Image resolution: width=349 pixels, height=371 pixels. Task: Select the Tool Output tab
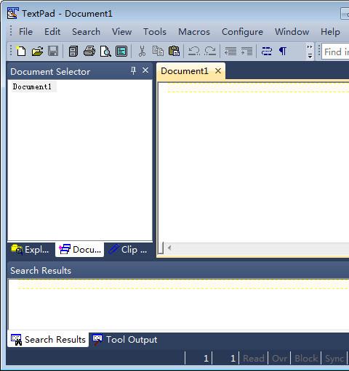(x=125, y=340)
